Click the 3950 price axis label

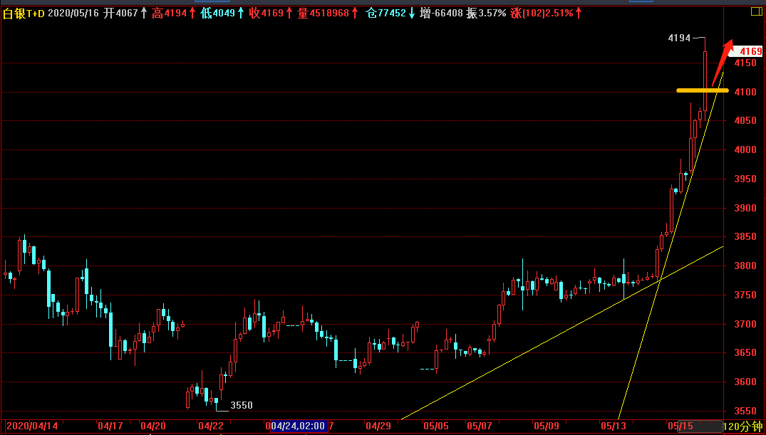coord(745,179)
